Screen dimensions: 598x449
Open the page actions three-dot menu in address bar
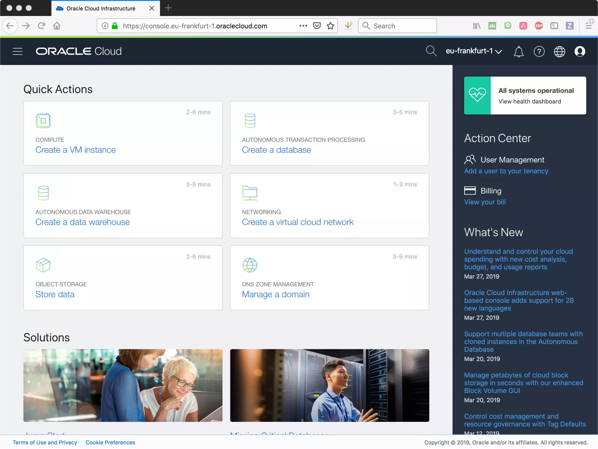pos(303,26)
